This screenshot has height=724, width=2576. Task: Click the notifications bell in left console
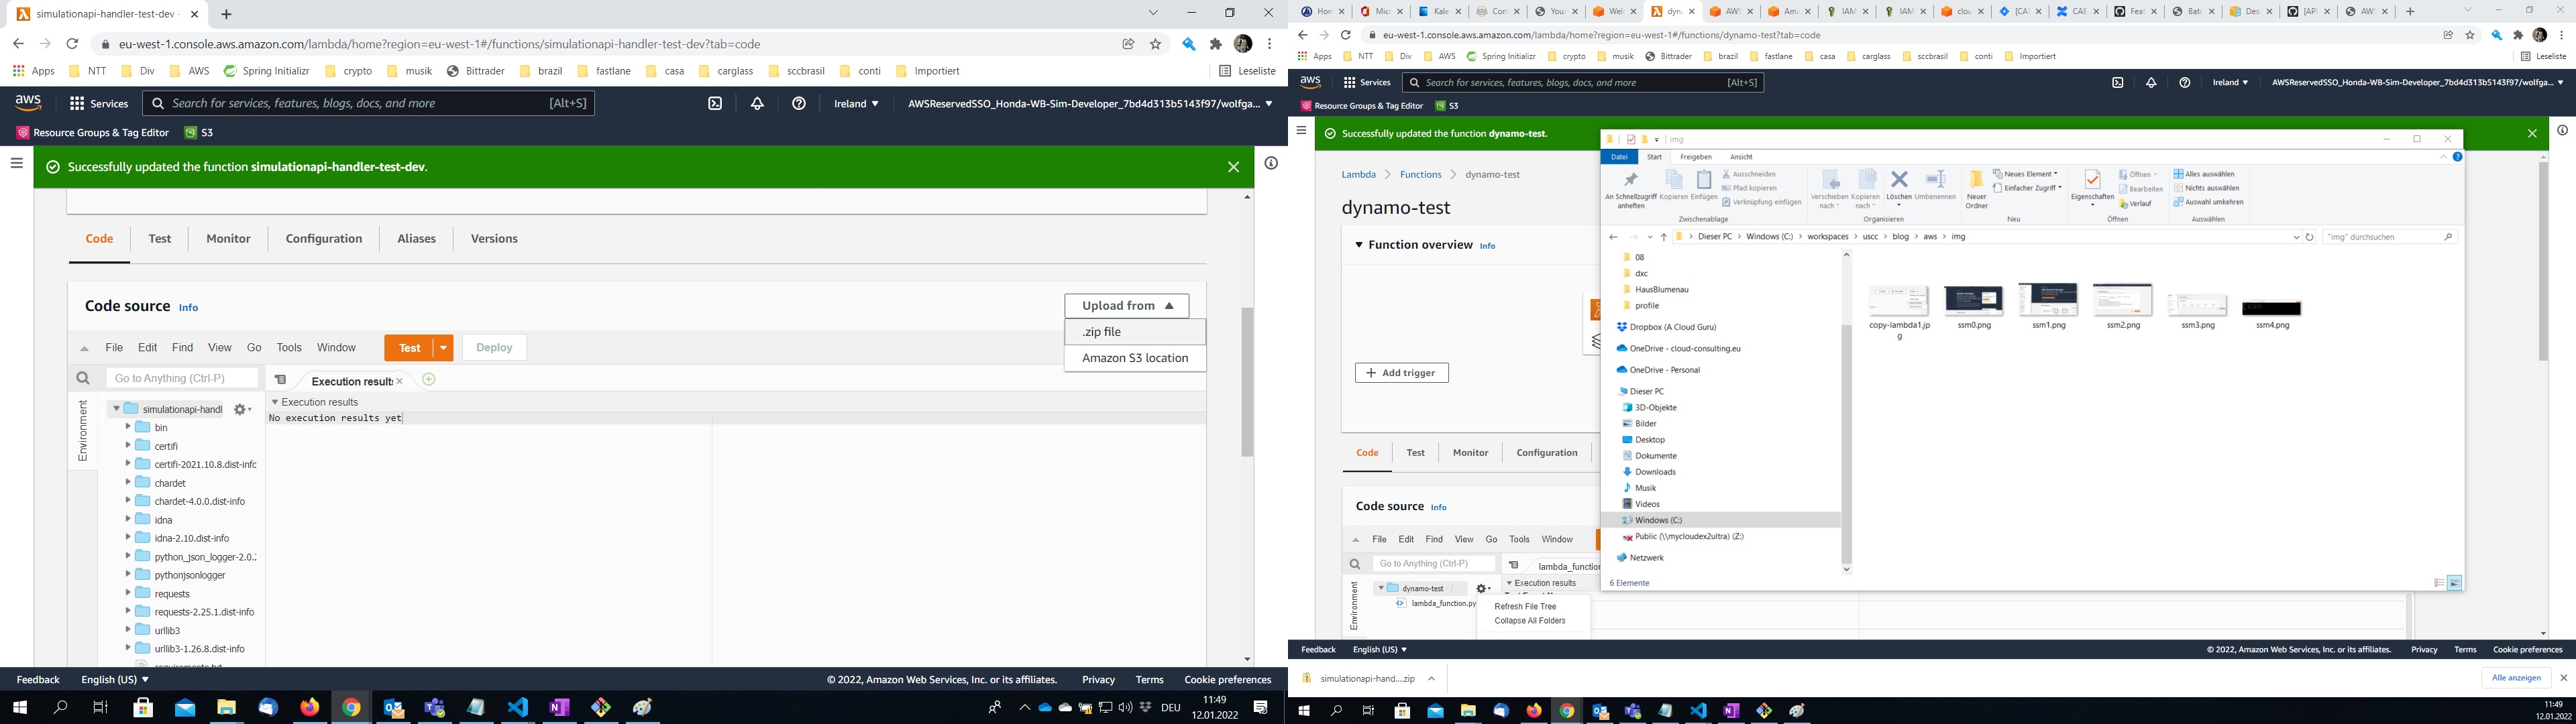[x=757, y=103]
